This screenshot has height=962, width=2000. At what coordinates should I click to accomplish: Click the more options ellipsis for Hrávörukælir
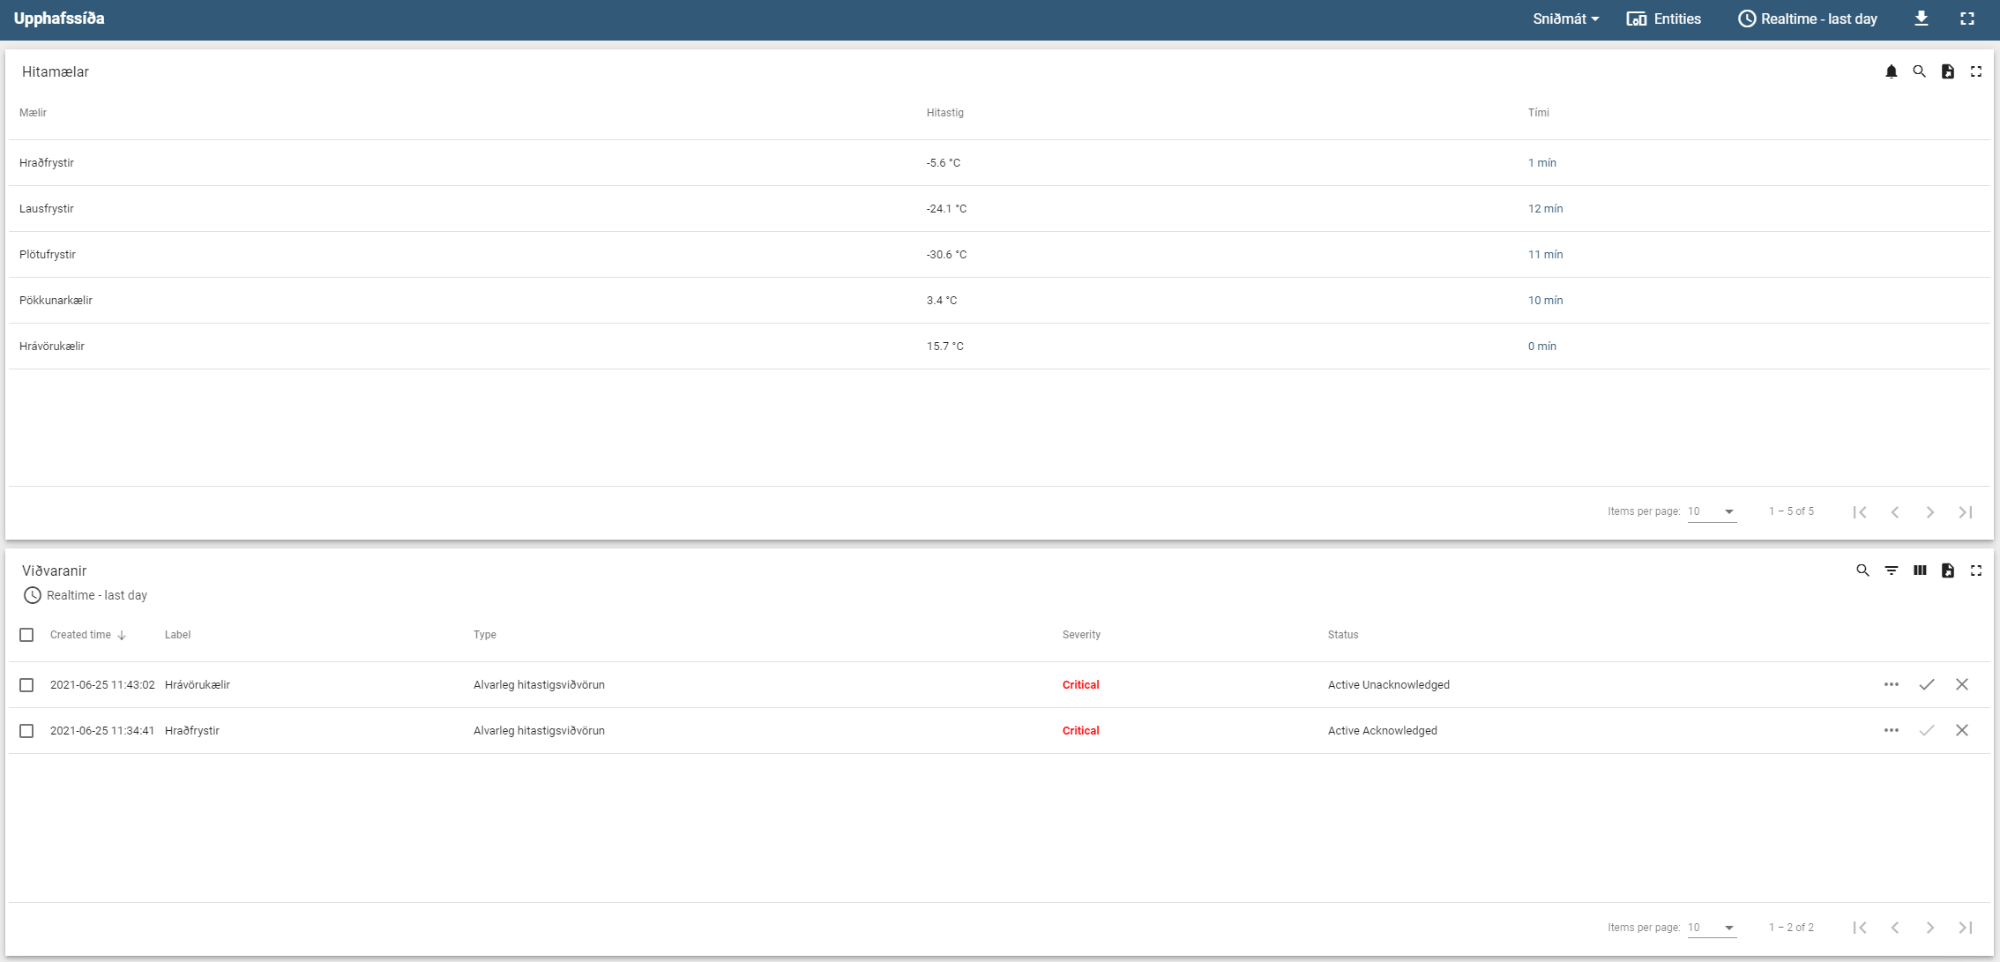pos(1891,685)
